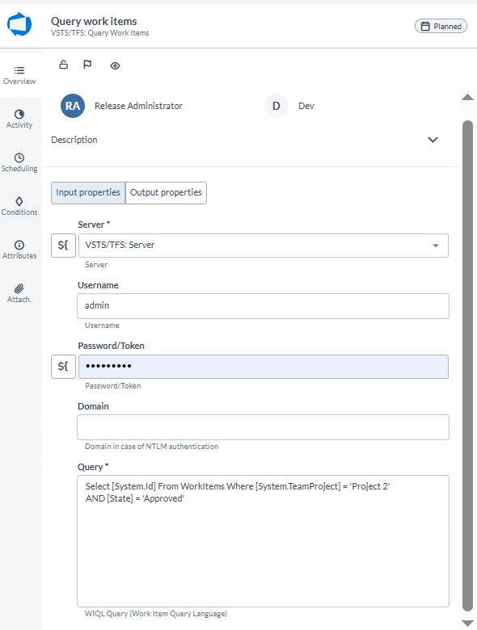Switch to Output properties tab
The height and width of the screenshot is (630, 477).
[166, 193]
